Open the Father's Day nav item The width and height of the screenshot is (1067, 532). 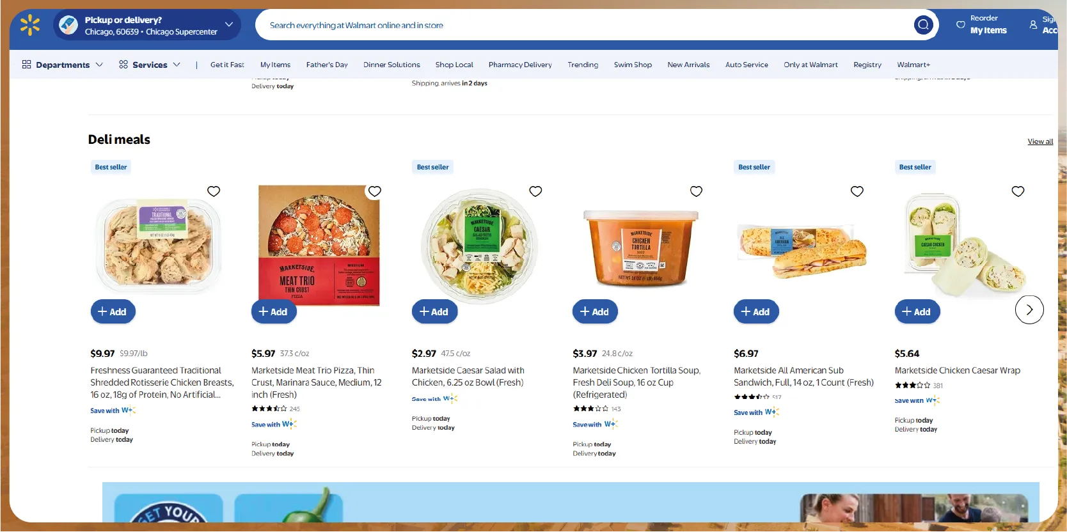pos(327,65)
